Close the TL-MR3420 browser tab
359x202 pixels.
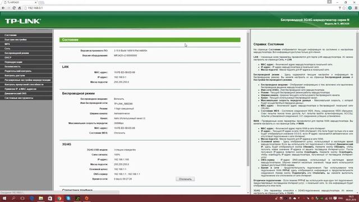tap(36, 2)
